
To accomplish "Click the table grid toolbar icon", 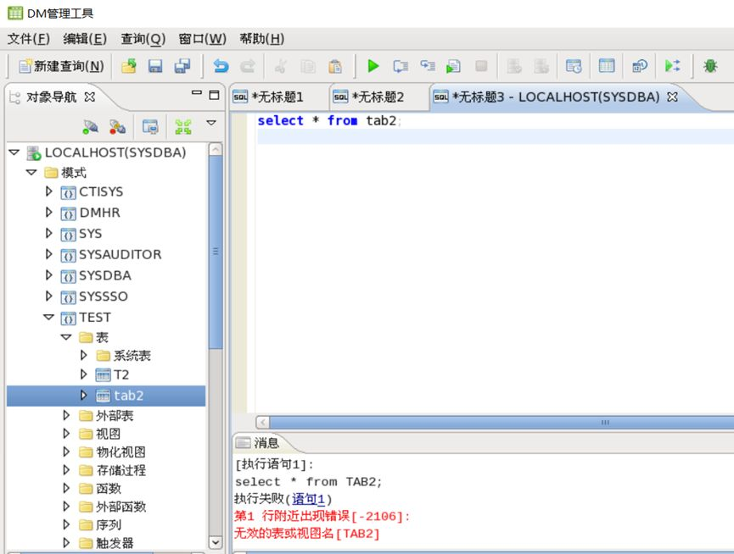I will [x=607, y=66].
